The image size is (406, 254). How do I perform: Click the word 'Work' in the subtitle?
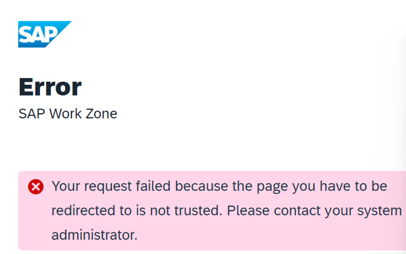click(65, 114)
